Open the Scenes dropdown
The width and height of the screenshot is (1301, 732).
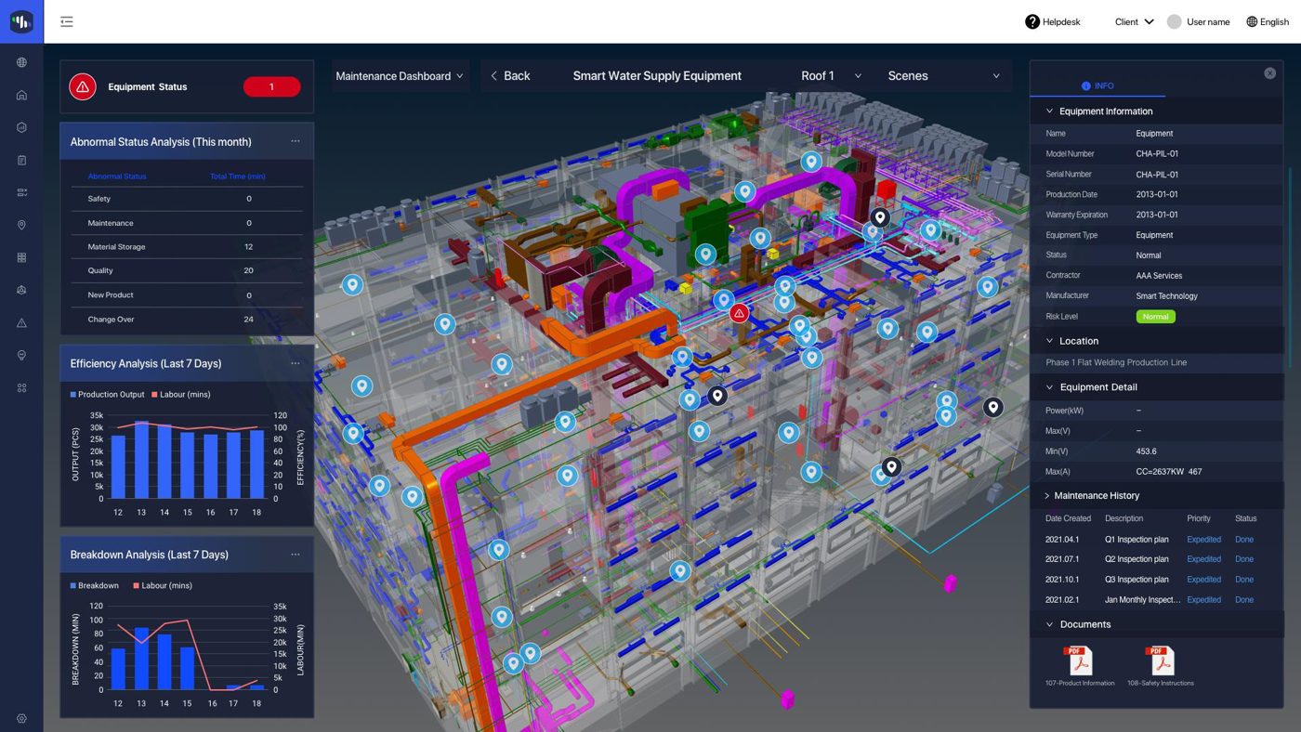[943, 76]
